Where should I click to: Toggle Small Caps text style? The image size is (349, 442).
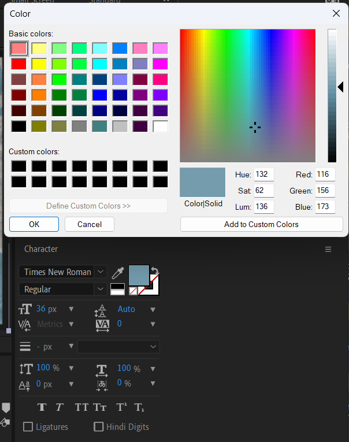pos(99,407)
